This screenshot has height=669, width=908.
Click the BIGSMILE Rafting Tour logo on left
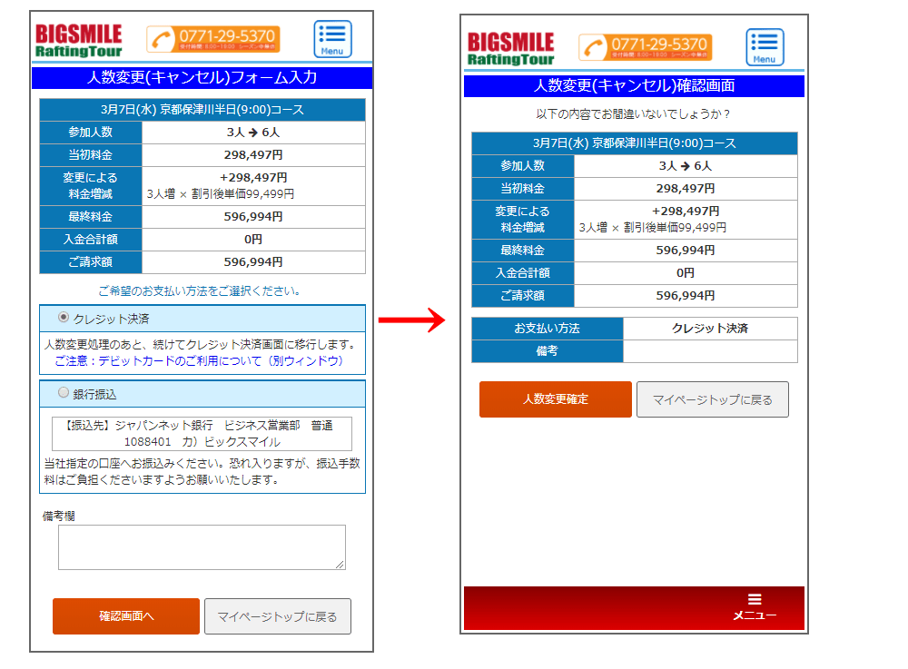78,40
